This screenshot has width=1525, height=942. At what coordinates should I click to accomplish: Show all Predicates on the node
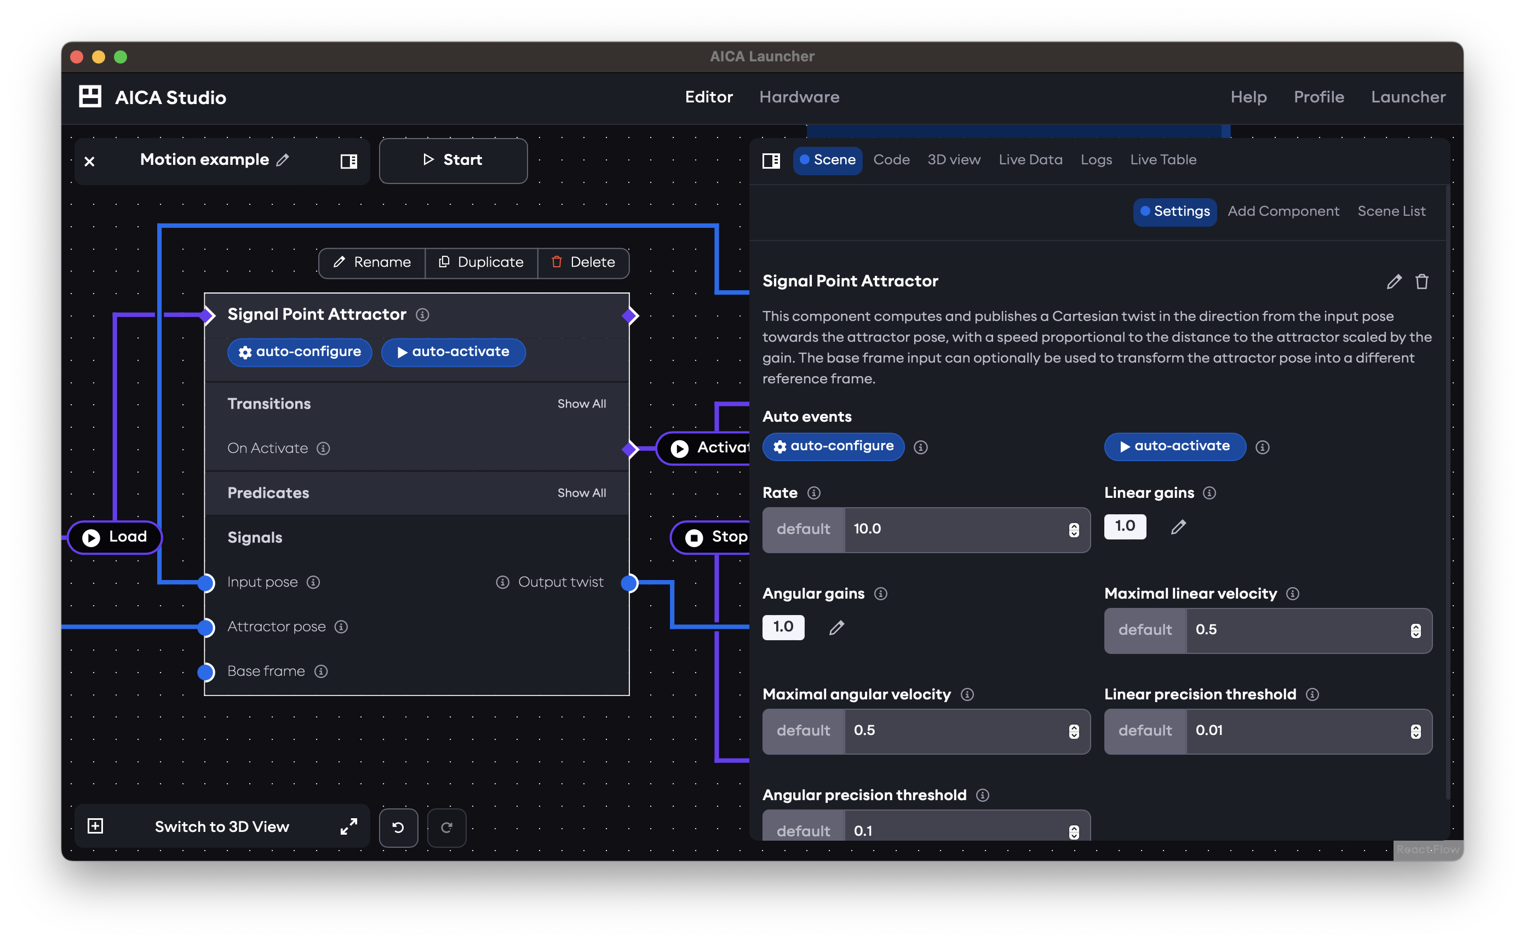(581, 492)
